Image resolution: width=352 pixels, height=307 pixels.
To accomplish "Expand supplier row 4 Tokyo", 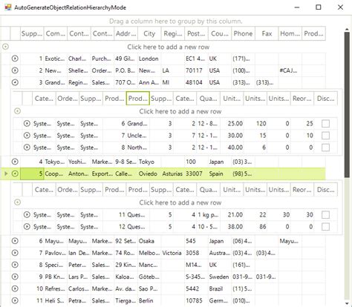I will [x=15, y=162].
